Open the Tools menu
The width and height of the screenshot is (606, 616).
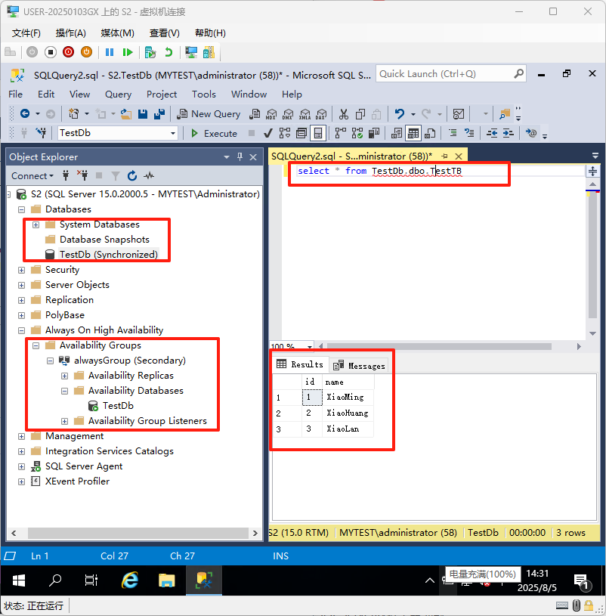[x=204, y=94]
